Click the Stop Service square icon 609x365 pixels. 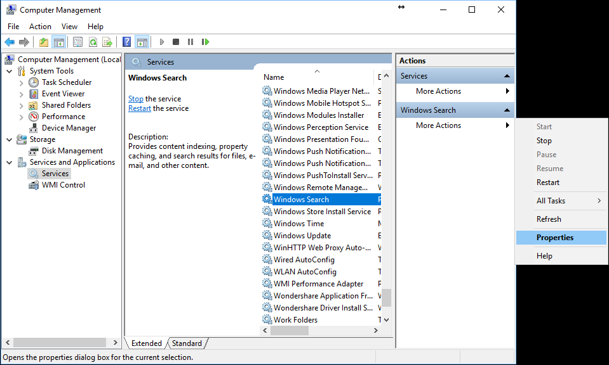click(176, 42)
